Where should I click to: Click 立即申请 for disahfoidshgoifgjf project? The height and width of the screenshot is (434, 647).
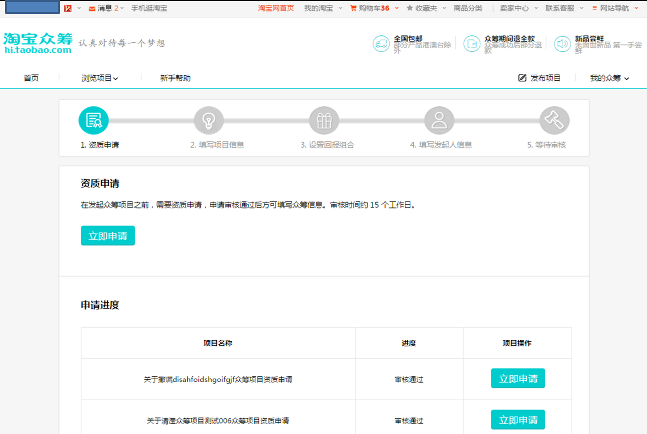(x=518, y=379)
